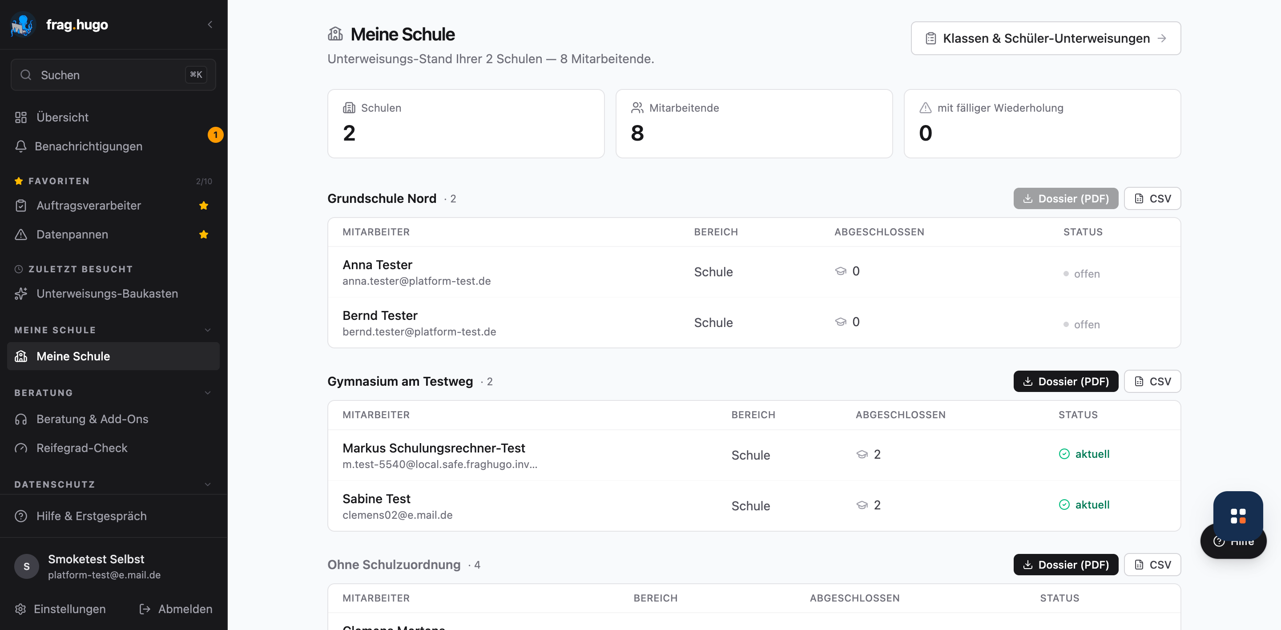Open Hilfe & Erstgespräch
This screenshot has height=630, width=1281.
pyautogui.click(x=113, y=516)
